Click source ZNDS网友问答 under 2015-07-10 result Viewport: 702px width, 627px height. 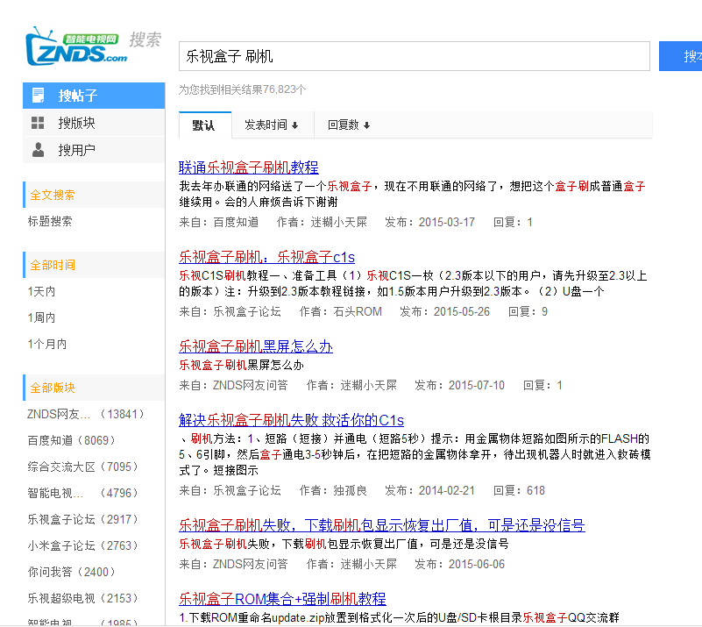point(251,385)
